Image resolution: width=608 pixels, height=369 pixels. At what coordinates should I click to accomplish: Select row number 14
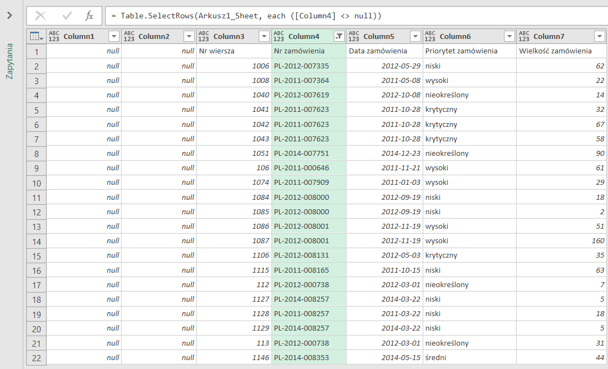tap(36, 241)
